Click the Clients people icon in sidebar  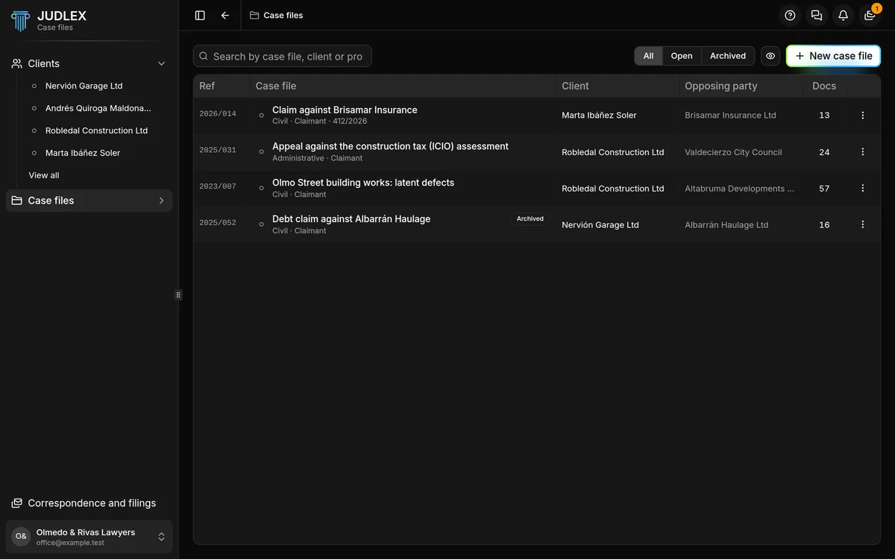point(16,63)
